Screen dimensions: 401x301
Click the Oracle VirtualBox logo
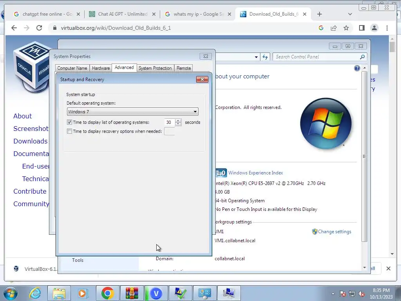32,67
